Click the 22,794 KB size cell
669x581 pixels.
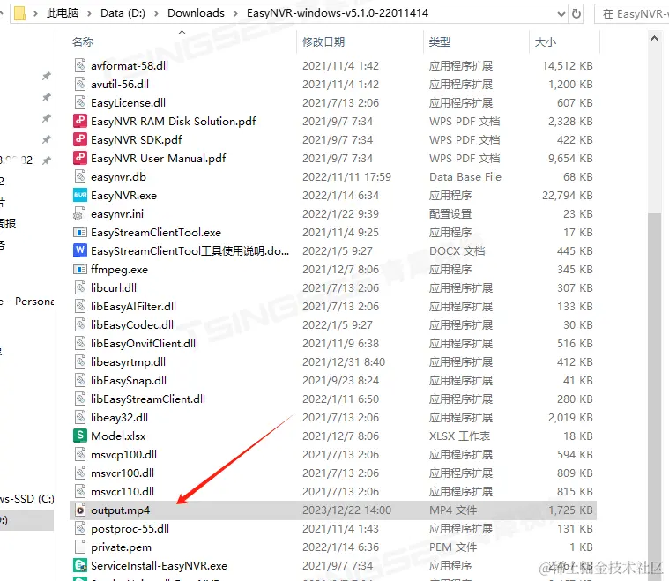pyautogui.click(x=567, y=196)
